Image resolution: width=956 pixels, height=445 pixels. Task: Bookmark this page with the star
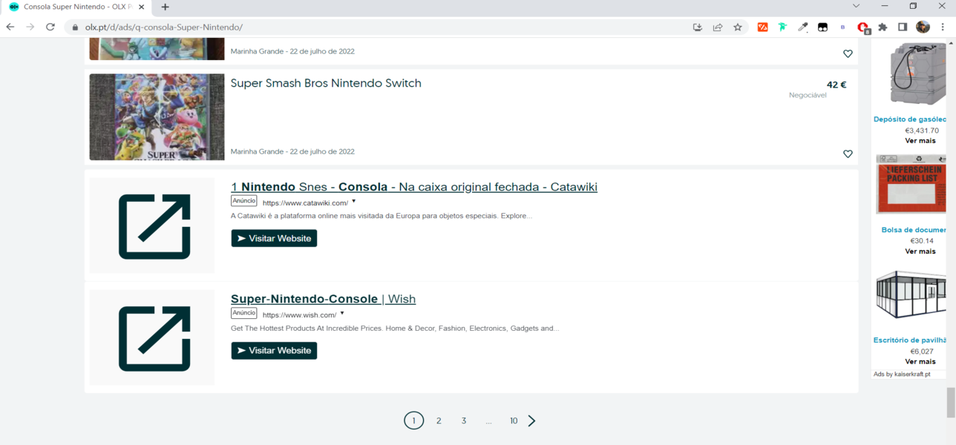[x=738, y=27]
